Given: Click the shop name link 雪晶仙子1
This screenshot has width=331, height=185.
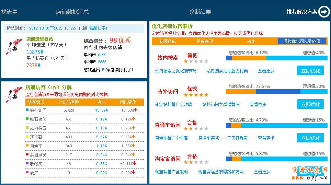Looking at the screenshot, I should click(x=98, y=28).
